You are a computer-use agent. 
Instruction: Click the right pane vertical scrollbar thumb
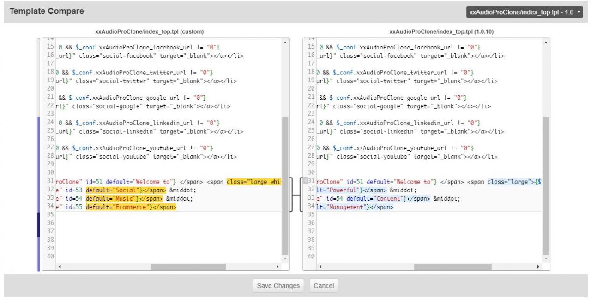tap(546, 185)
